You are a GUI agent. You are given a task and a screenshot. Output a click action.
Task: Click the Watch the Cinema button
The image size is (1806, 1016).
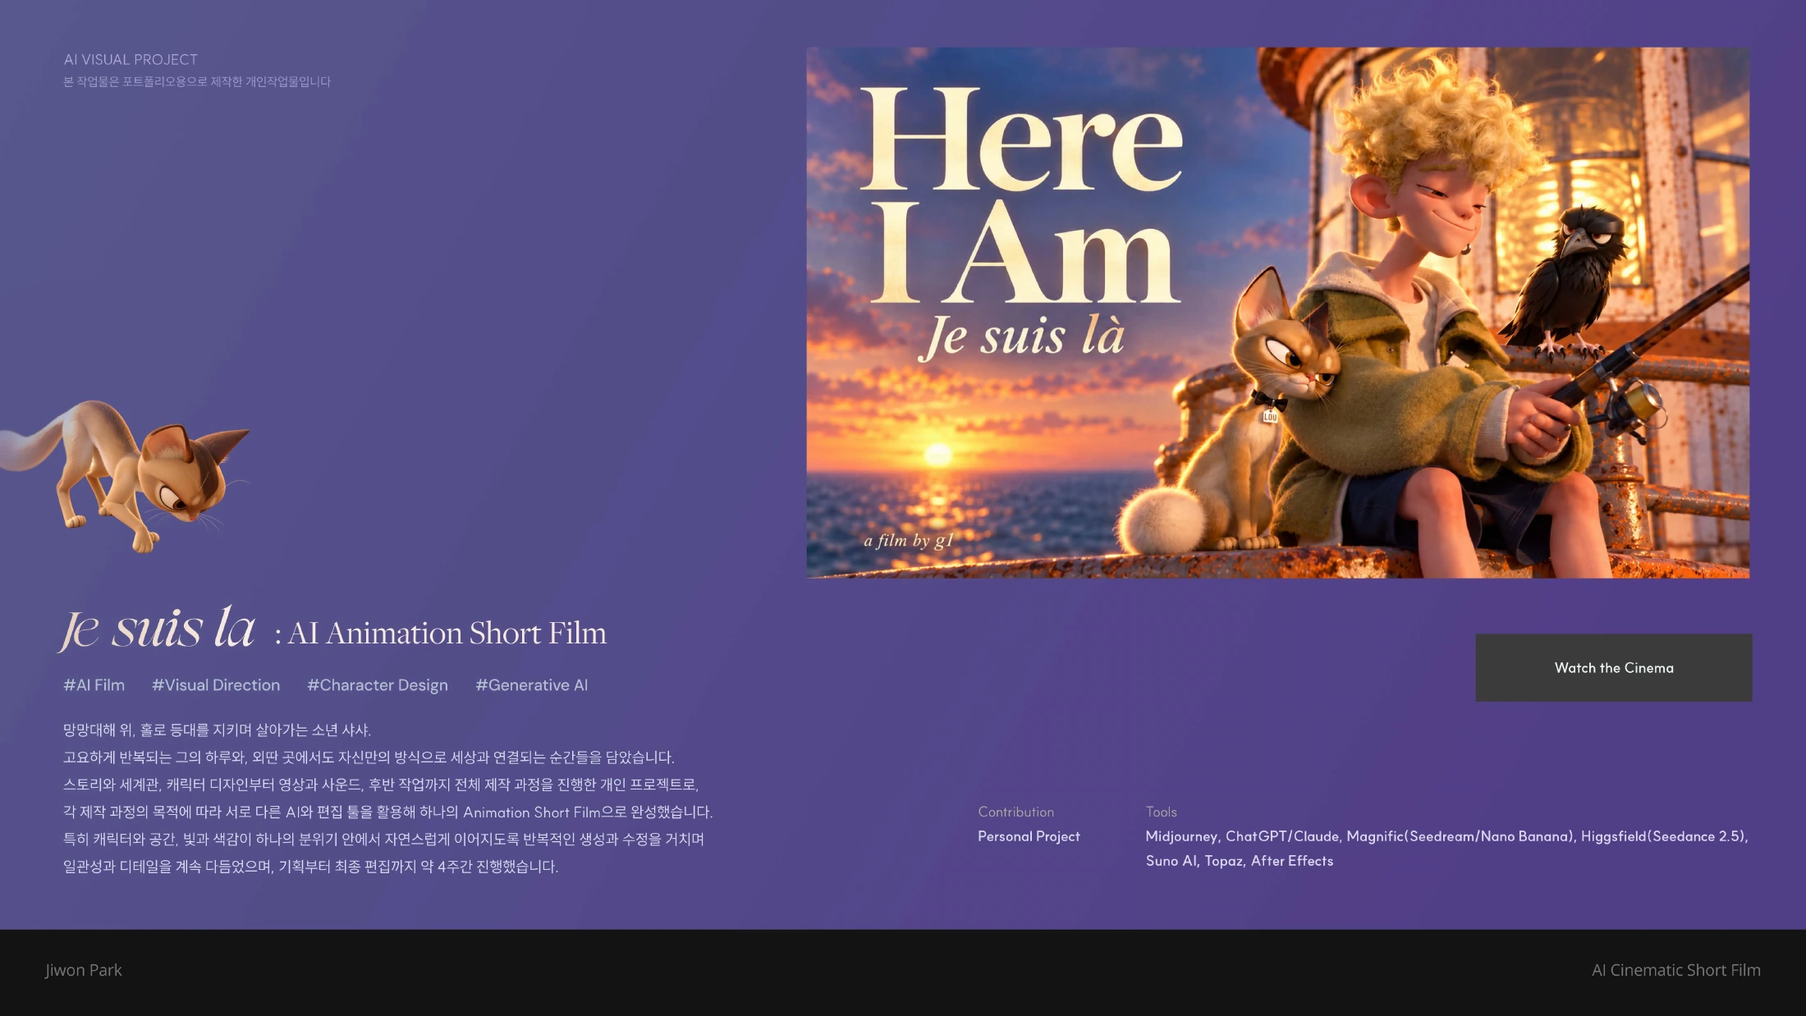click(1613, 667)
